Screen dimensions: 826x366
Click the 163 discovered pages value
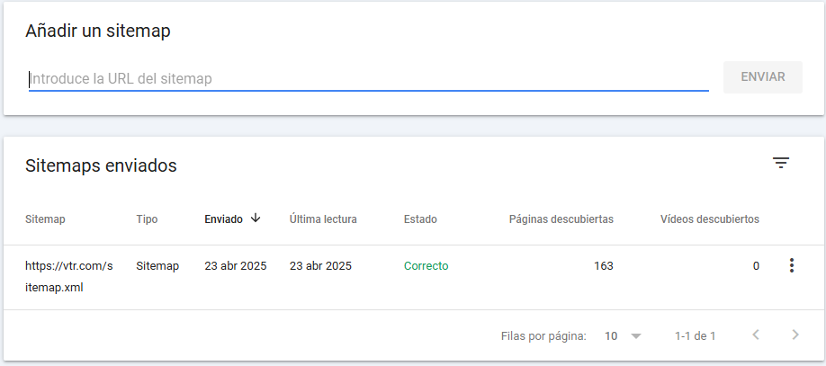point(603,266)
